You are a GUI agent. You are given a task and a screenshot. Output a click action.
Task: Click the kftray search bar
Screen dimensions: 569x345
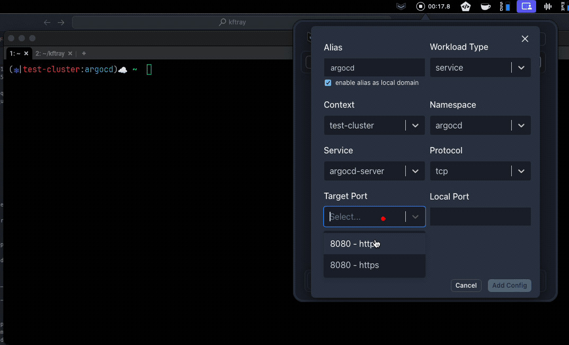[231, 22]
